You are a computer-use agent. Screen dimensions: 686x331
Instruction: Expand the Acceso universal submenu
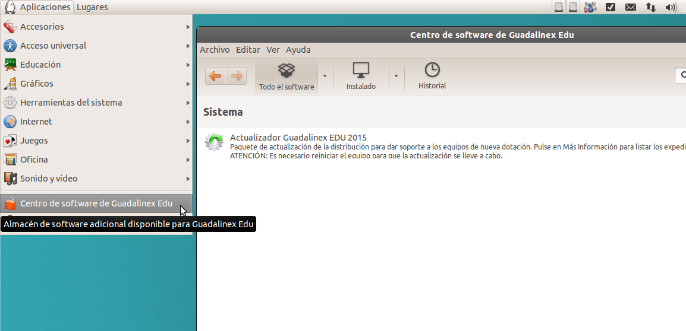click(x=96, y=46)
